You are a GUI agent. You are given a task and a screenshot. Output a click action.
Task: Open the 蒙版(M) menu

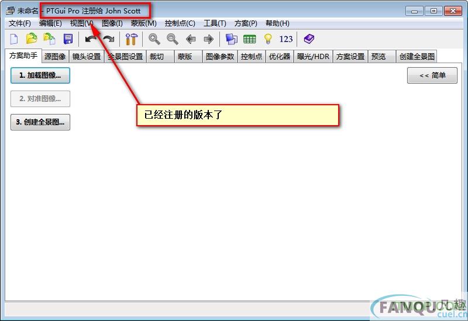click(x=143, y=23)
